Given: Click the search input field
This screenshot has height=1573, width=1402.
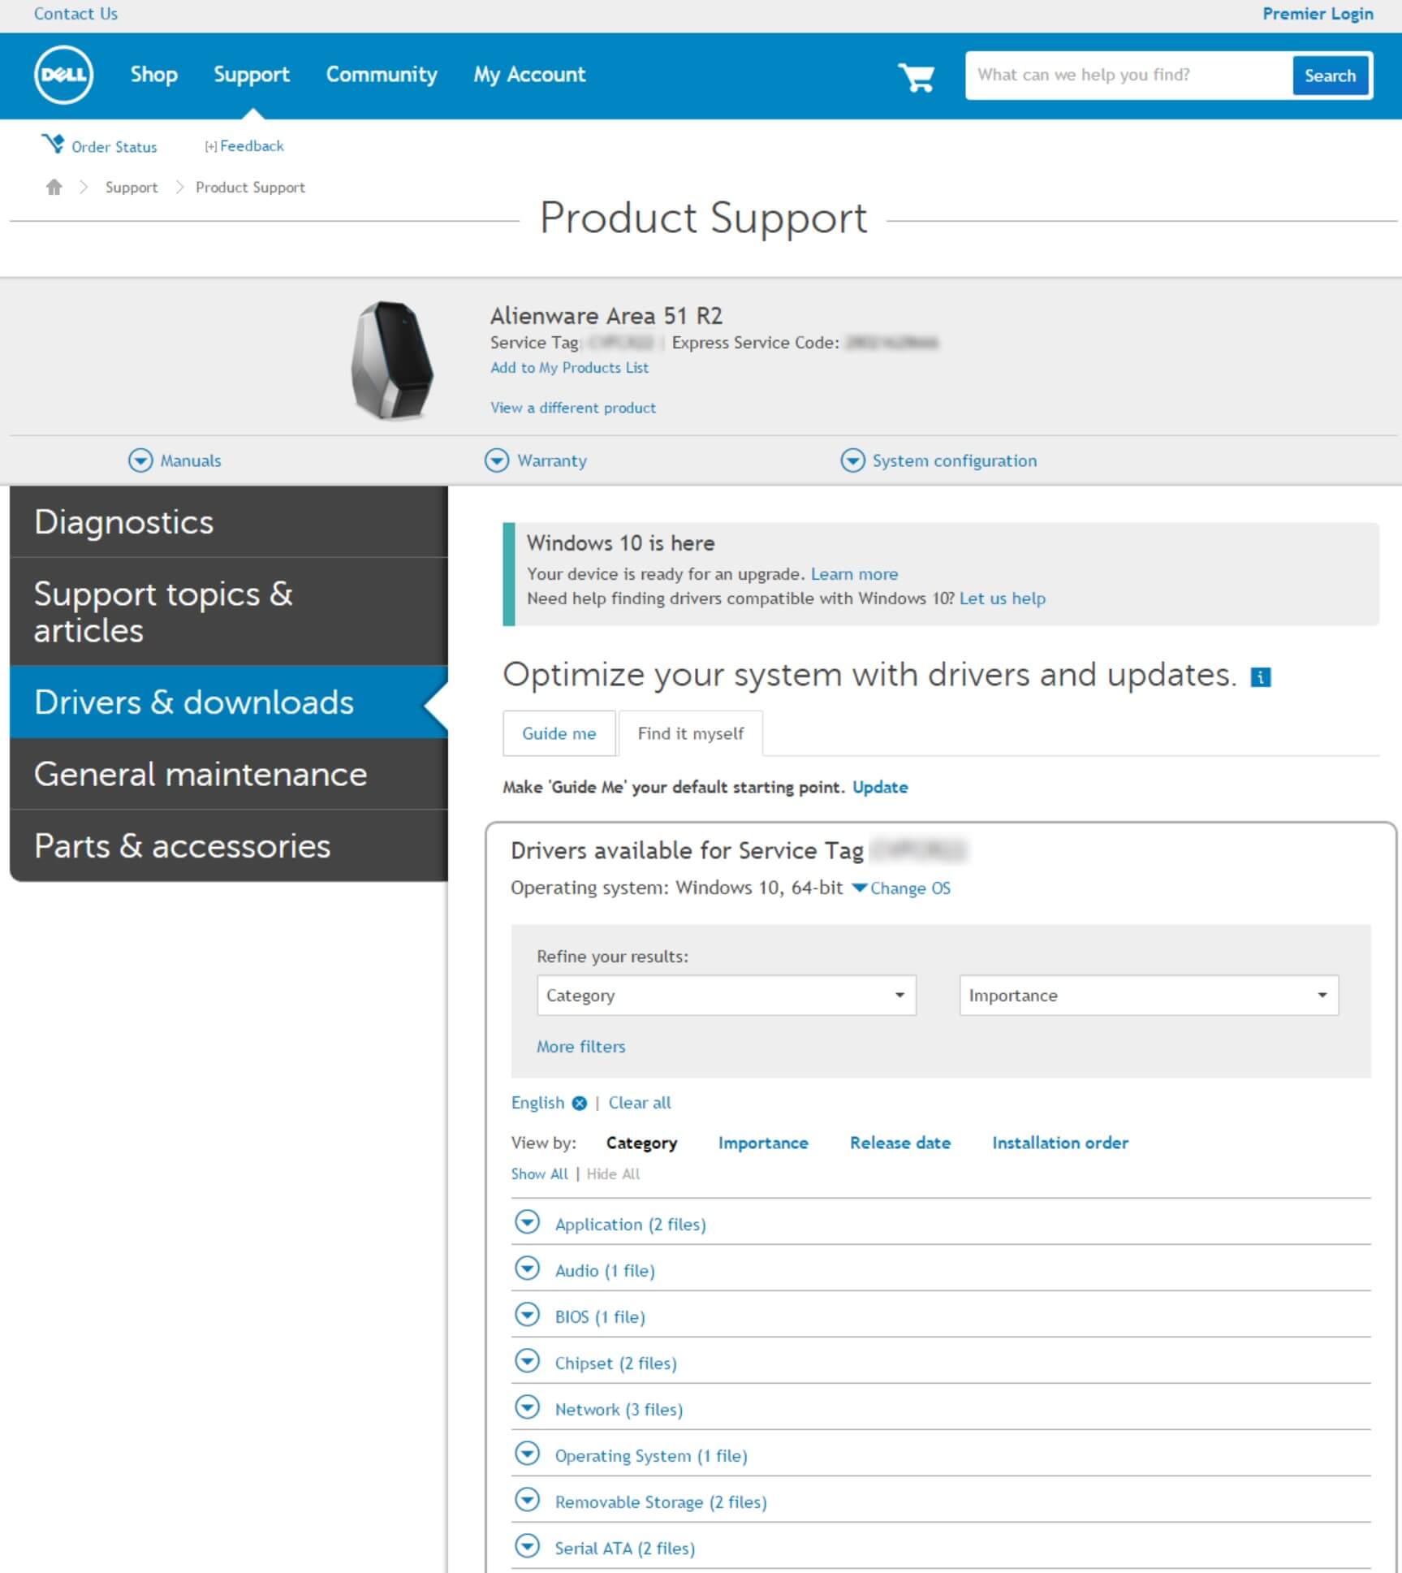Looking at the screenshot, I should pos(1128,76).
